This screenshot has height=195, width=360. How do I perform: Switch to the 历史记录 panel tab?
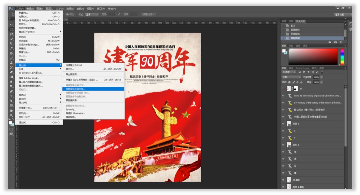point(300,21)
